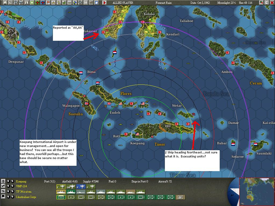Image resolution: width=275 pixels, height=206 pixels.
Task: Click the cloud weather toolbar icon
Action: (x=96, y=3)
